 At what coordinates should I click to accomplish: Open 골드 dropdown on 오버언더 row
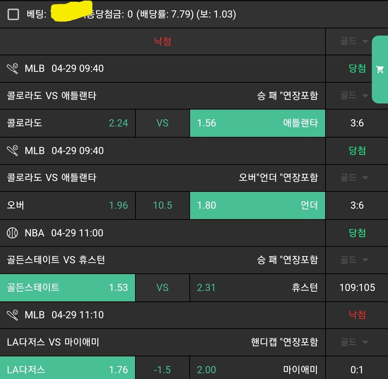click(x=354, y=177)
